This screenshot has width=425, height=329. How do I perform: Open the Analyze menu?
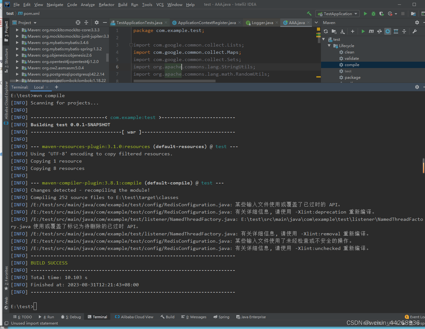88,4
